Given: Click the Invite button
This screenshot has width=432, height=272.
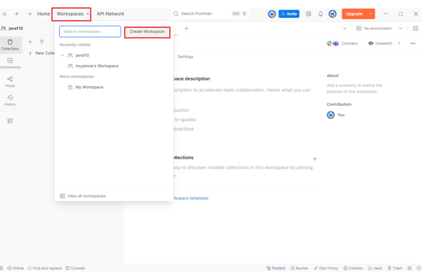Looking at the screenshot, I should 289,14.
